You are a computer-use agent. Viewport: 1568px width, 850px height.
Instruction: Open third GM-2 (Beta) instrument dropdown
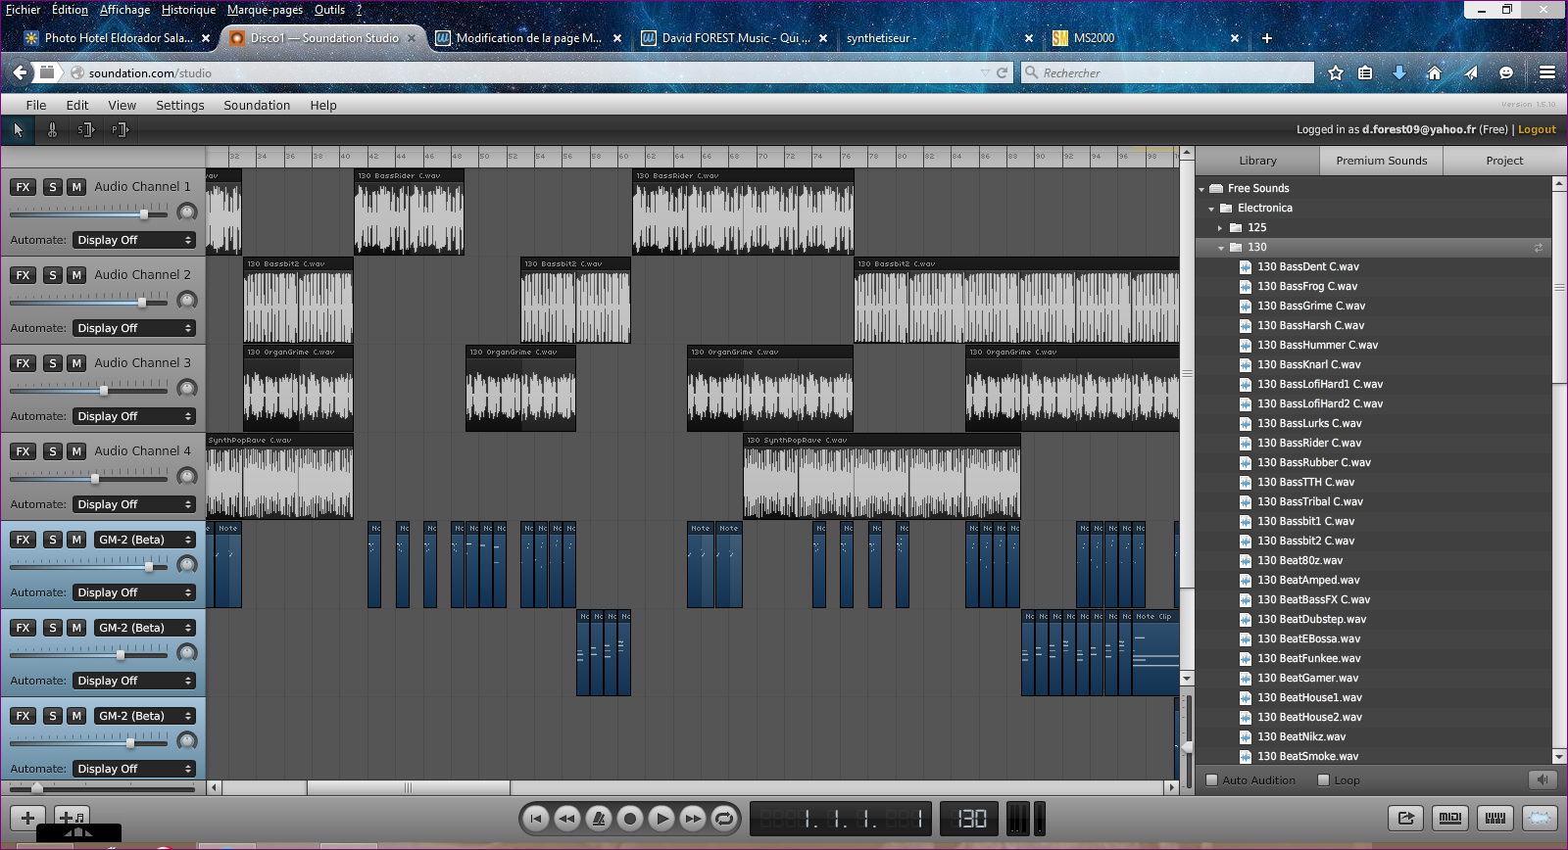tap(144, 716)
